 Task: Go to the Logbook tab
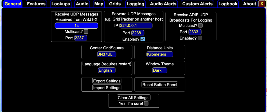[228, 4]
